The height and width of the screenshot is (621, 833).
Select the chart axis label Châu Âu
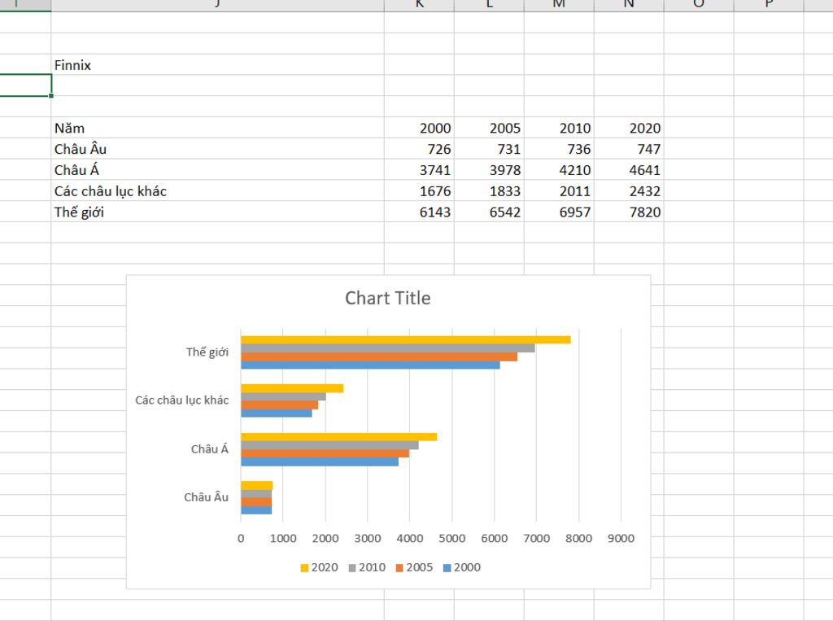[206, 497]
